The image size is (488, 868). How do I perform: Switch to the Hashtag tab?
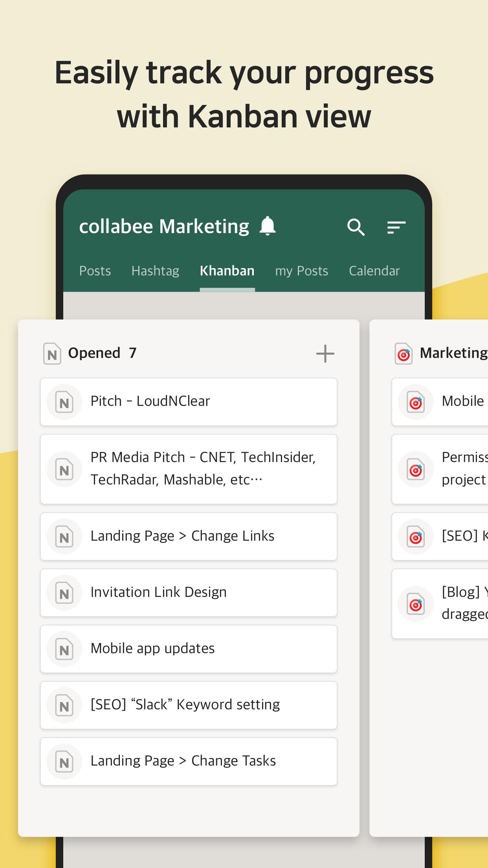[x=155, y=271]
